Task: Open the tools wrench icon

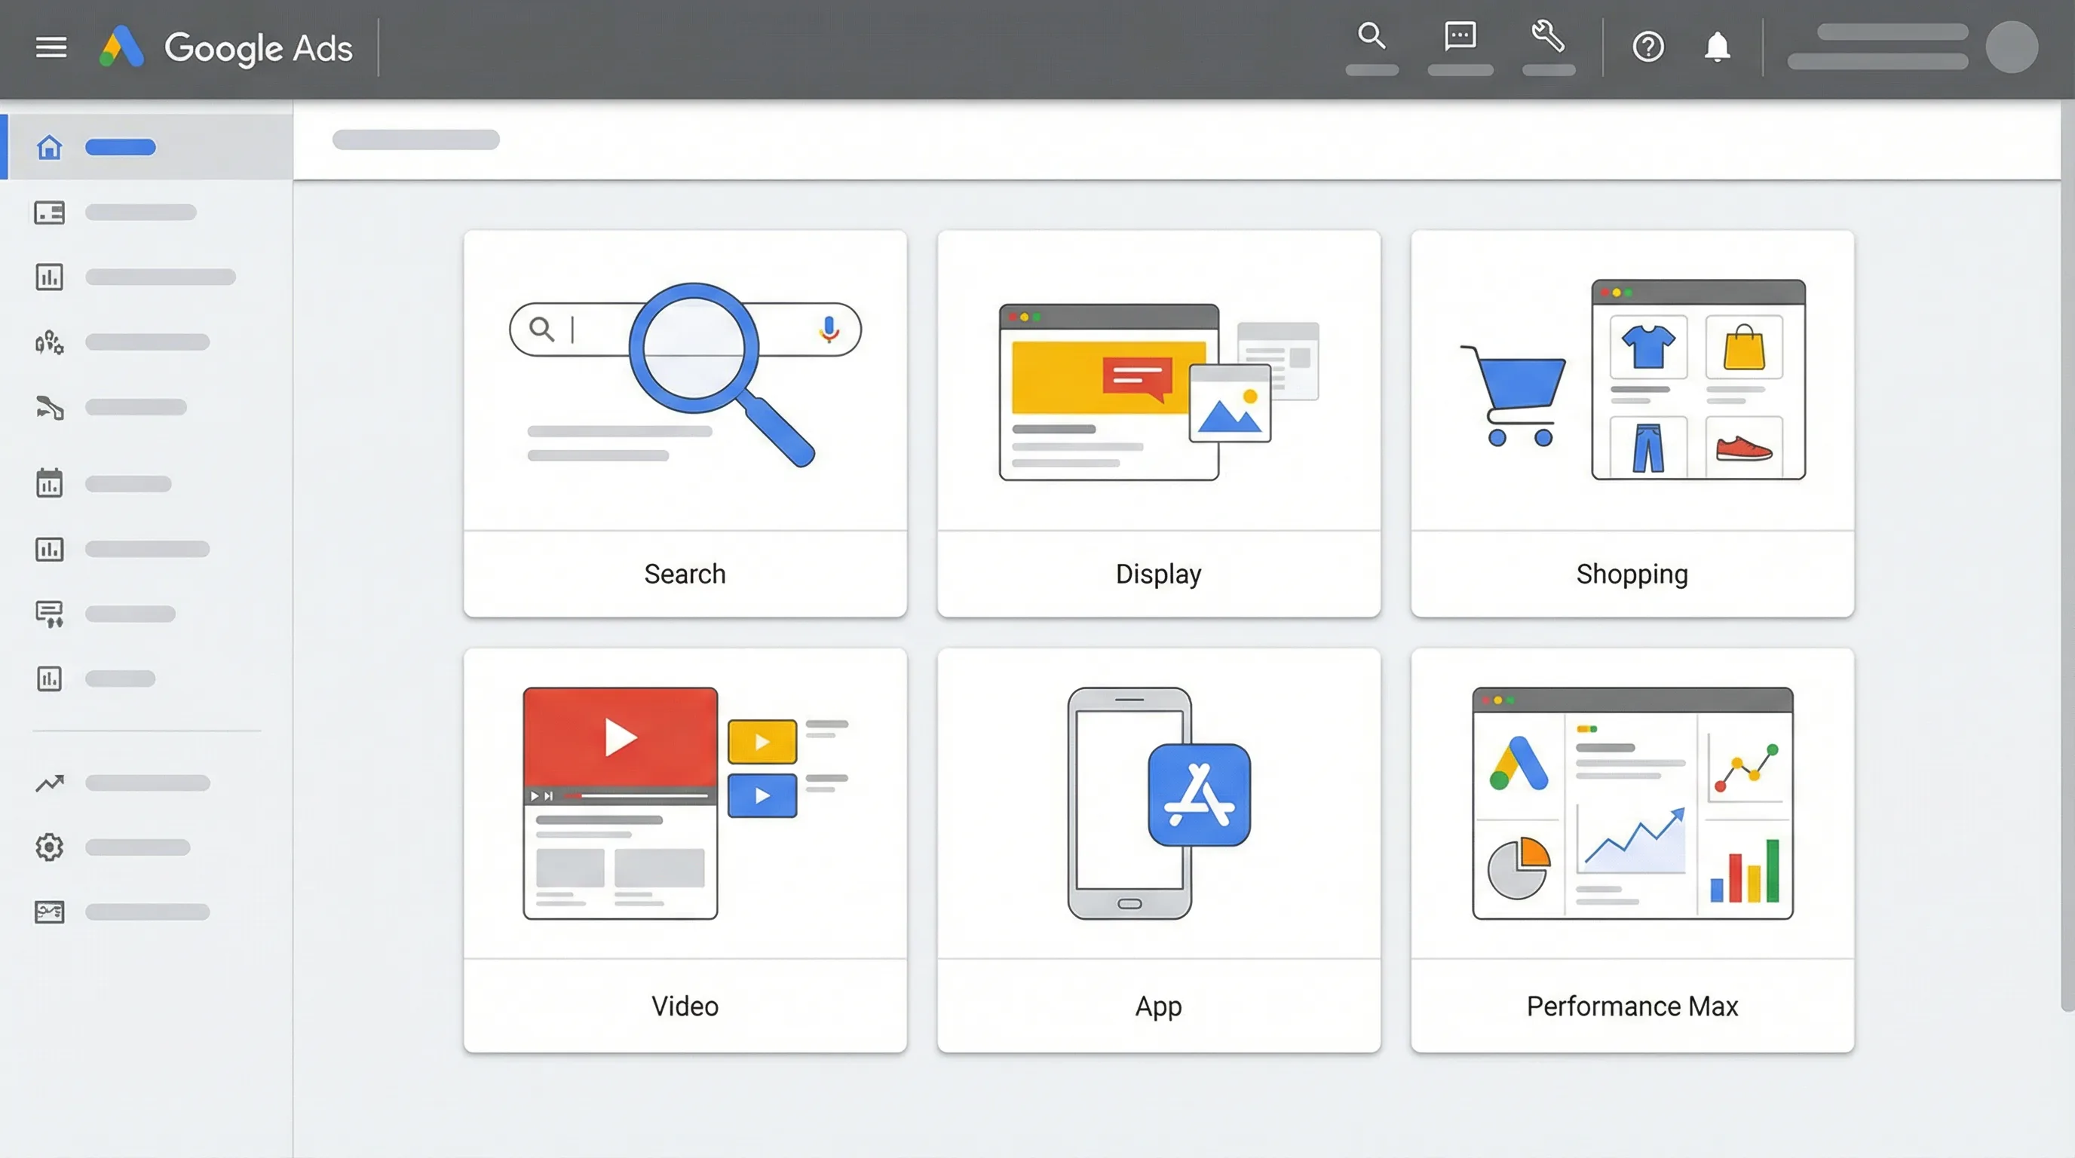Action: (1548, 36)
